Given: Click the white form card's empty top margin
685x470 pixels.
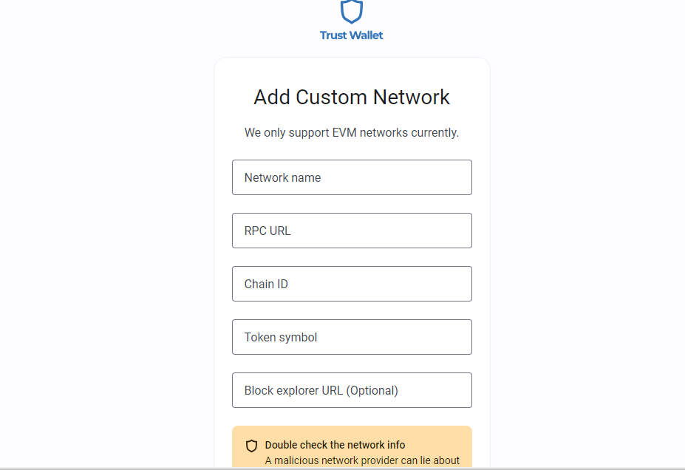Looking at the screenshot, I should click(352, 69).
